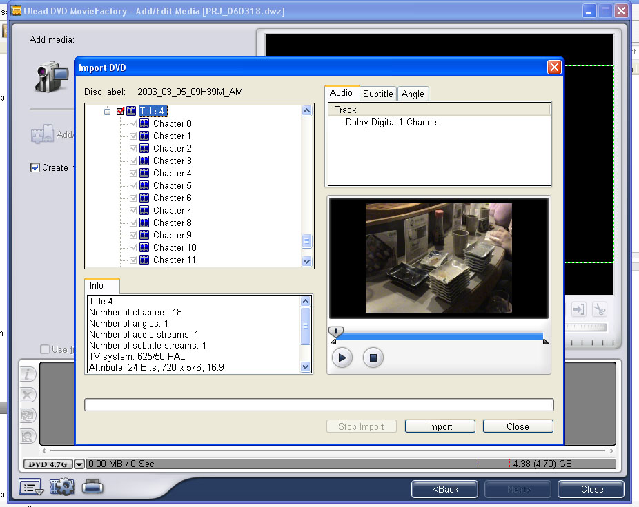Click the scissors split video icon

(599, 309)
